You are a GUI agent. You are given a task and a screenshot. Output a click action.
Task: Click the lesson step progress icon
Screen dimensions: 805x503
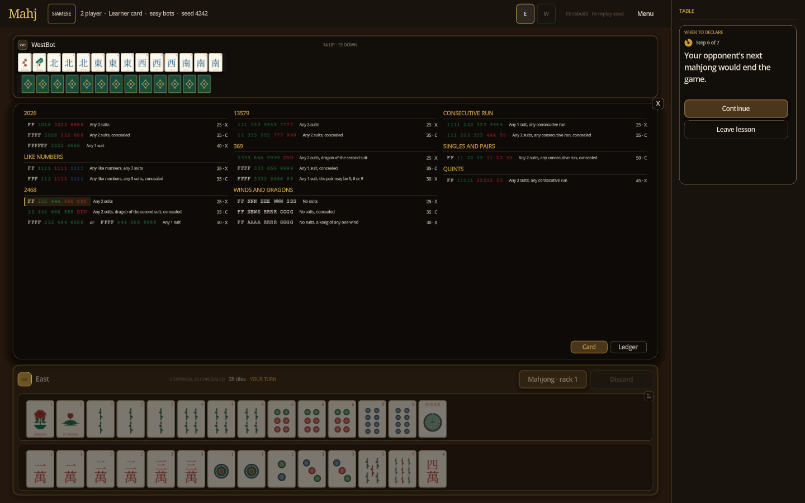[x=688, y=42]
